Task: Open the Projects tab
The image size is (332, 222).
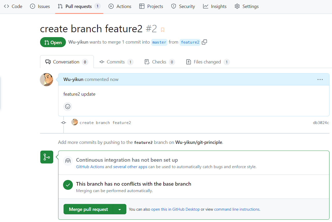Action: [x=151, y=6]
